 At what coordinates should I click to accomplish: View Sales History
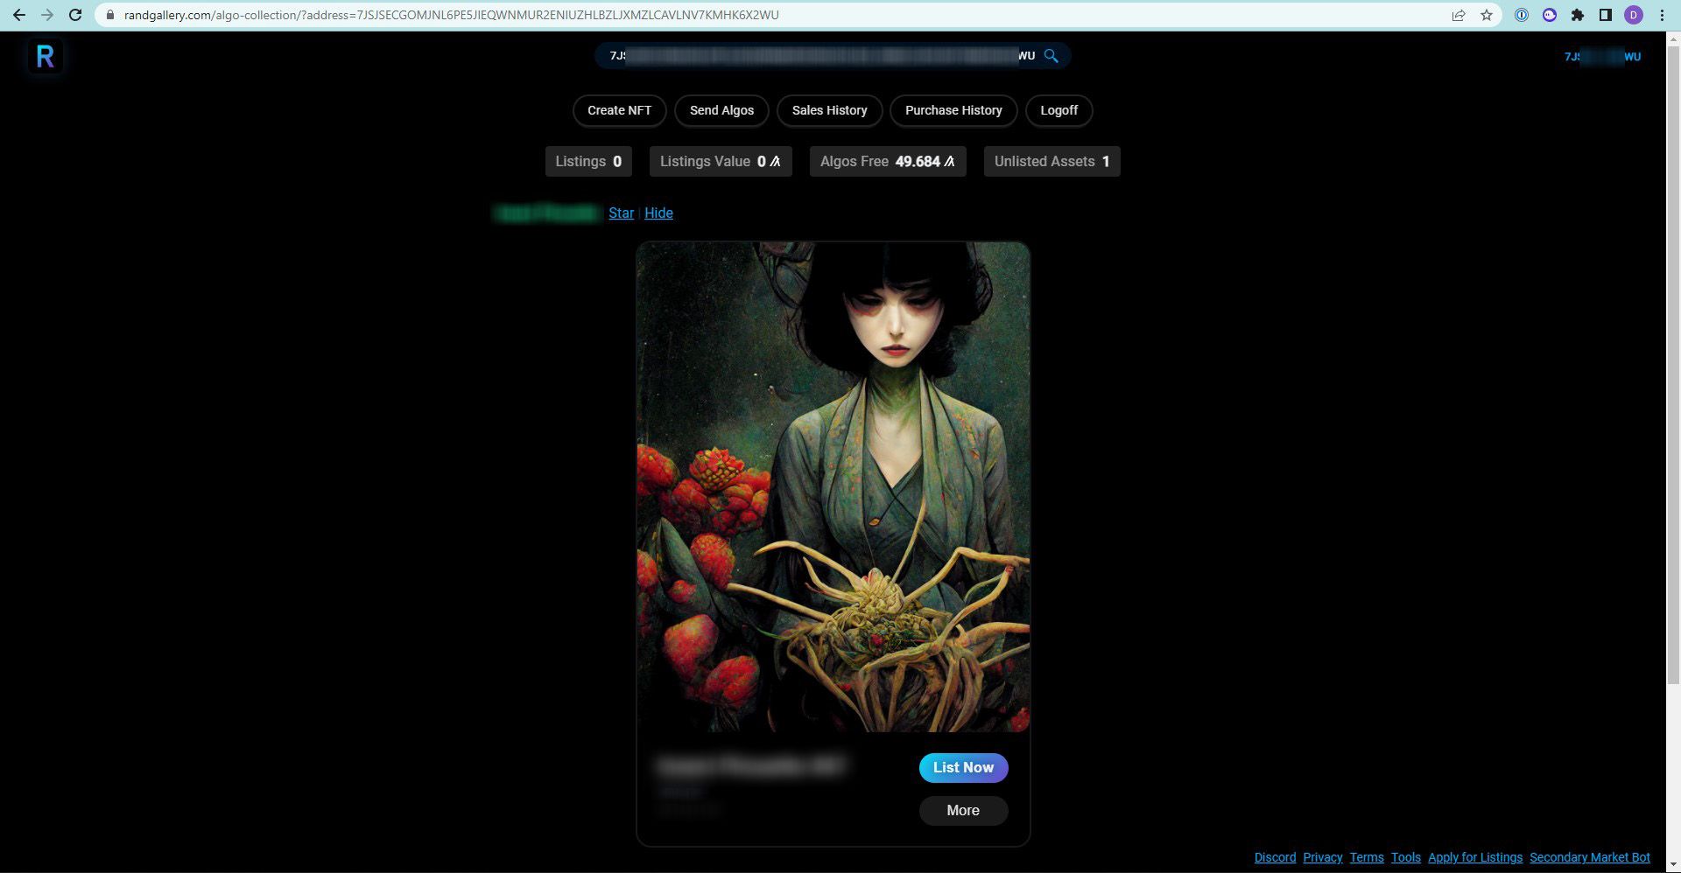point(829,110)
